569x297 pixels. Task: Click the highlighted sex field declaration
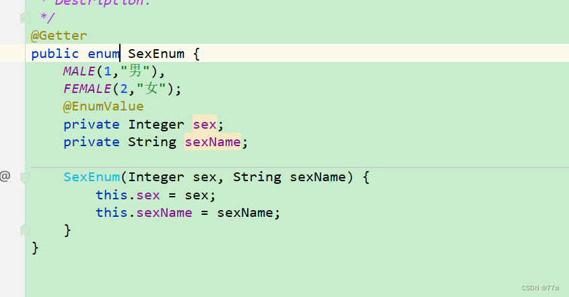(x=204, y=124)
